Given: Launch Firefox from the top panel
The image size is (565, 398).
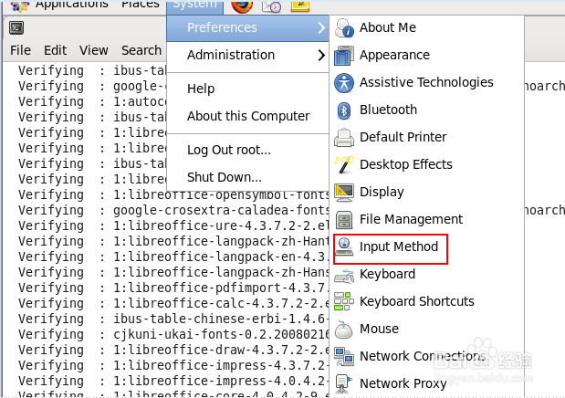Looking at the screenshot, I should (241, 5).
